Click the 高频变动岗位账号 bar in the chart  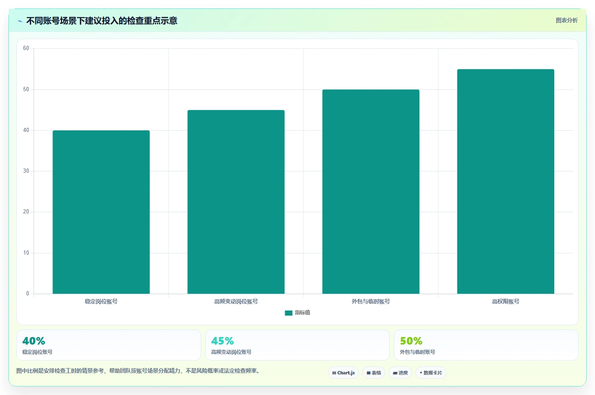[236, 202]
